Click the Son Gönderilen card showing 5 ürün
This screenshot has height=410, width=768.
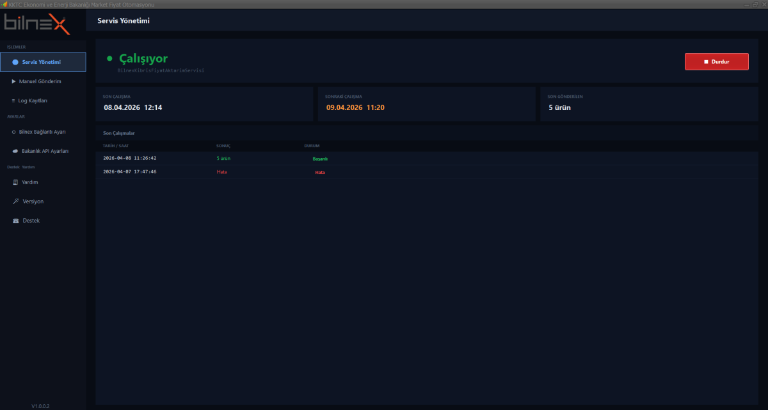point(649,104)
